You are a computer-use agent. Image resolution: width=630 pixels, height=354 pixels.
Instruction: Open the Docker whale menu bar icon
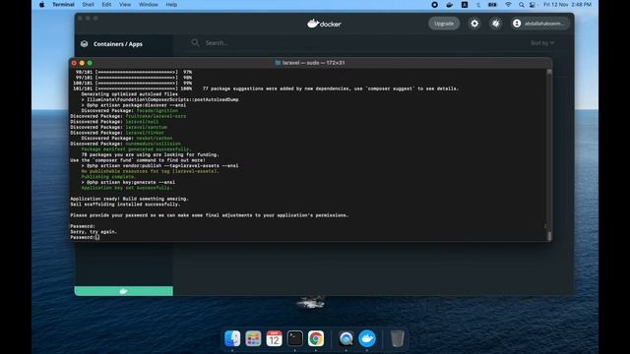tap(449, 4)
